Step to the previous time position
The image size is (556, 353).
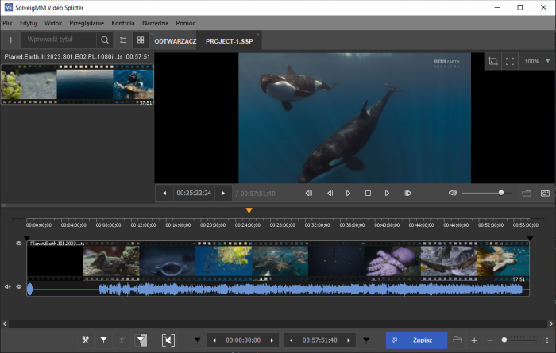tap(164, 194)
